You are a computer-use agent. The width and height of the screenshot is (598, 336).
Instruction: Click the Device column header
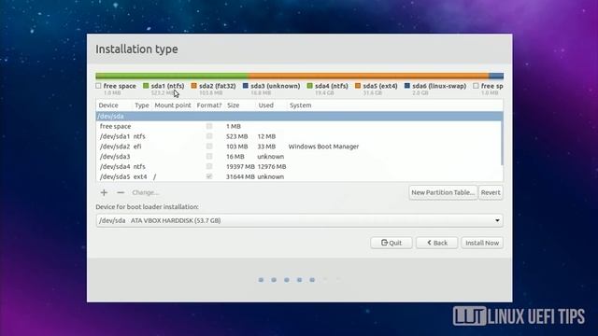pos(108,105)
